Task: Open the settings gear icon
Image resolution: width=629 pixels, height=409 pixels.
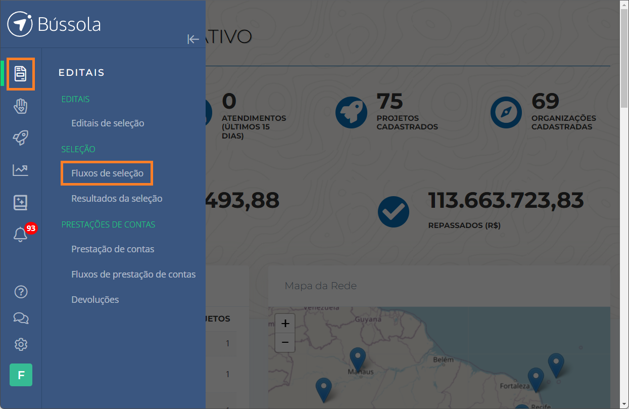Action: 21,344
